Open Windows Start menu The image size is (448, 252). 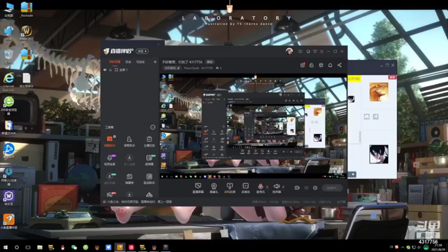(5, 247)
